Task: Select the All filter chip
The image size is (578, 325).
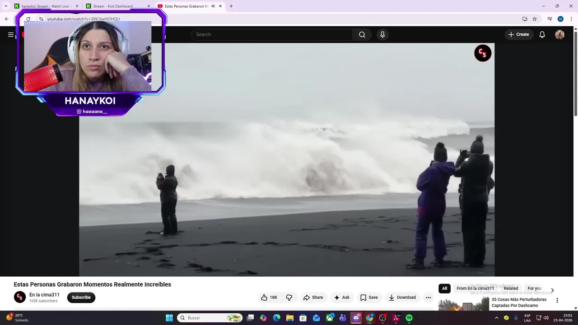Action: coord(444,288)
